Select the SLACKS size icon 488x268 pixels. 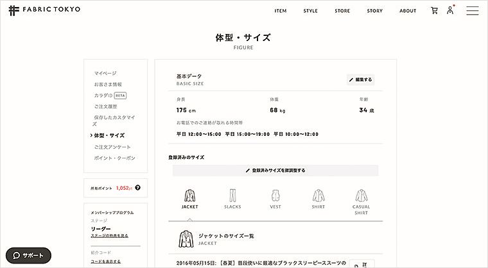232,199
